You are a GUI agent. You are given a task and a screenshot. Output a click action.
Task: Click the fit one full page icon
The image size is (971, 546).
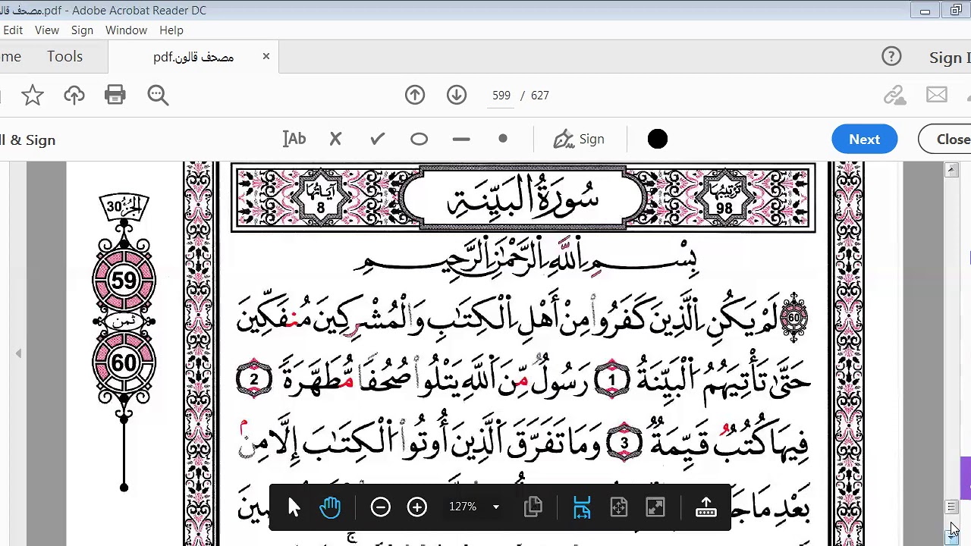618,507
